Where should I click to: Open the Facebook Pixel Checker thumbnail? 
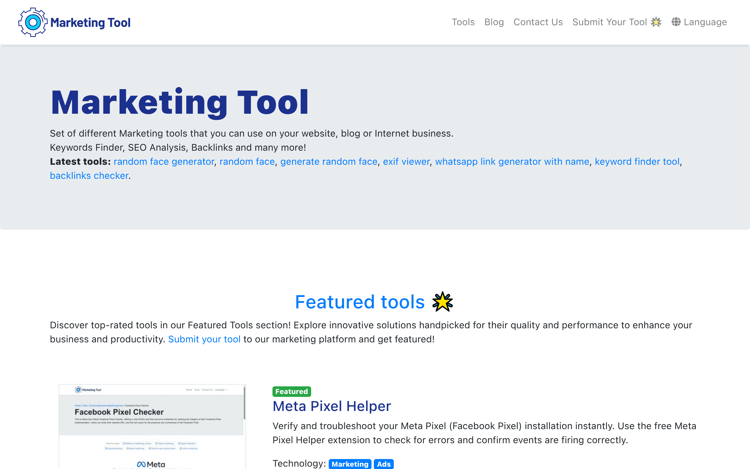152,426
